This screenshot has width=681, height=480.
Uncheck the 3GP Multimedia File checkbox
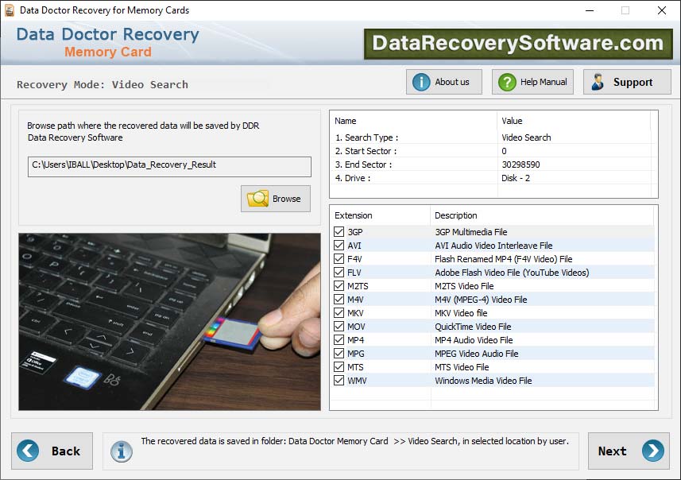tap(338, 231)
